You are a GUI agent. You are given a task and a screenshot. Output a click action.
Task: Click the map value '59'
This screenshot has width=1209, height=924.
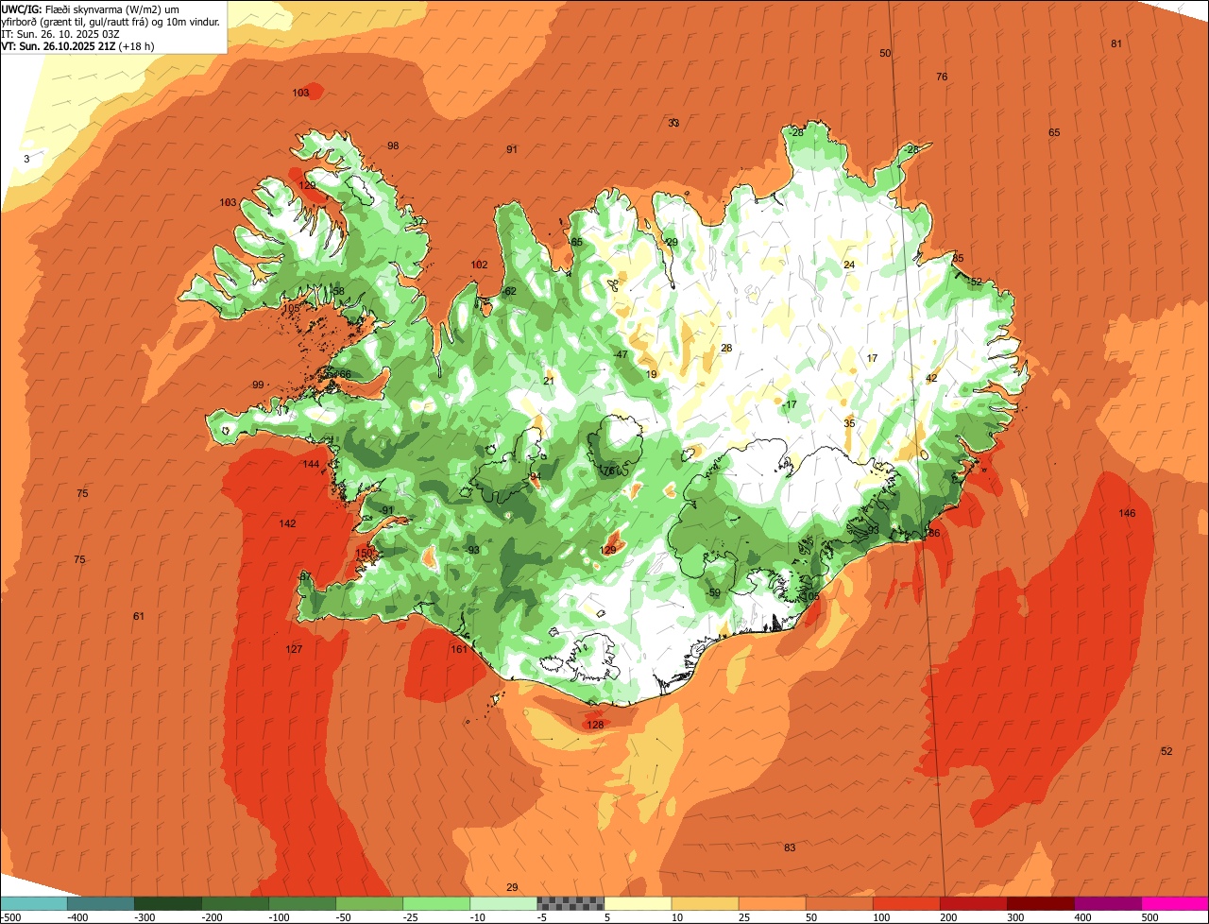(714, 592)
